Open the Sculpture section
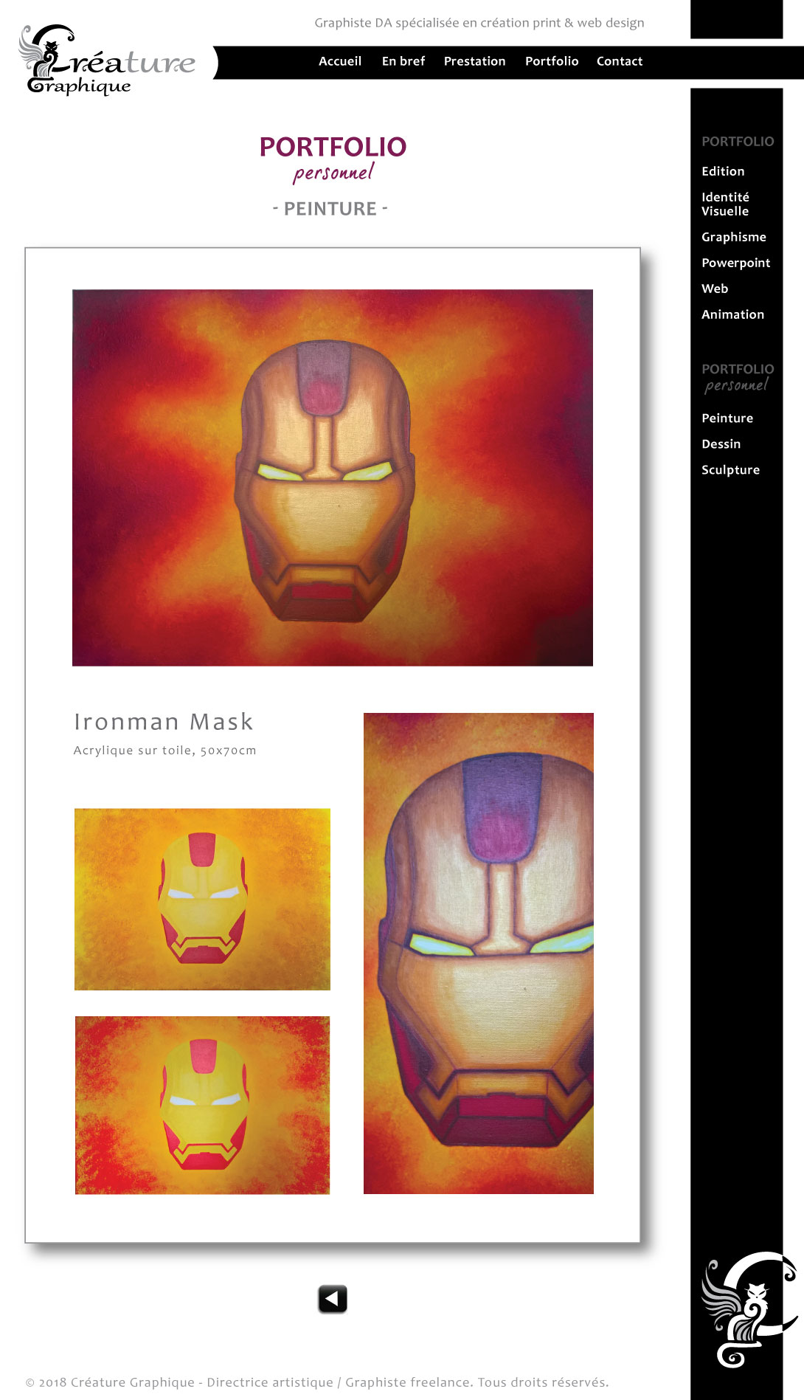The width and height of the screenshot is (804, 1400). click(731, 470)
